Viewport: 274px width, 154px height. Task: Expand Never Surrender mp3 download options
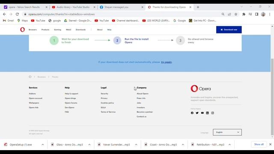[x=136, y=145]
